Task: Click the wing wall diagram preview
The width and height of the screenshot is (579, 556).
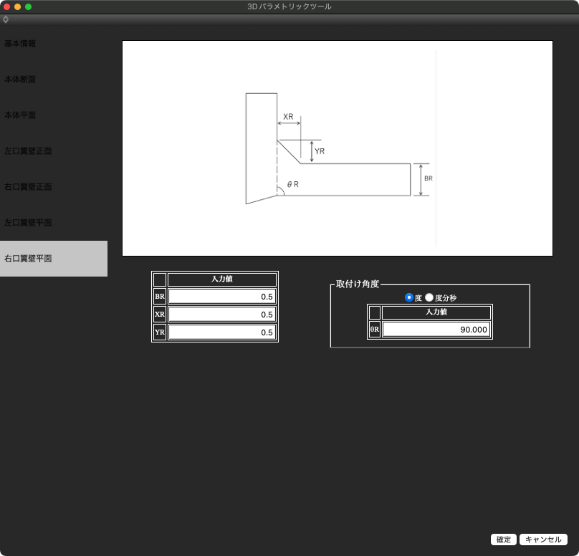Action: click(337, 148)
